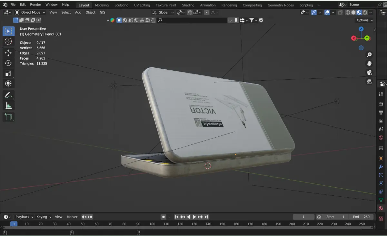The height and width of the screenshot is (236, 387).
Task: Click the add workspace plus button
Action: pos(319,5)
